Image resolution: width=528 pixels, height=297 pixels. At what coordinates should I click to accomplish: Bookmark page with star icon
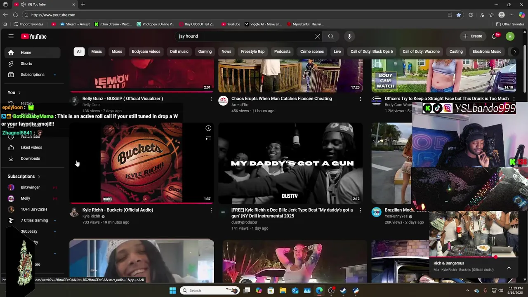point(459,15)
